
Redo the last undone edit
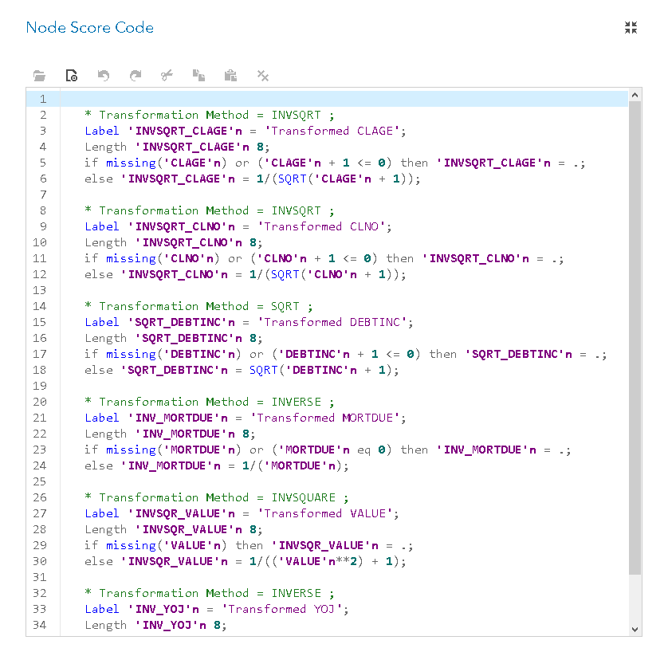pos(136,76)
